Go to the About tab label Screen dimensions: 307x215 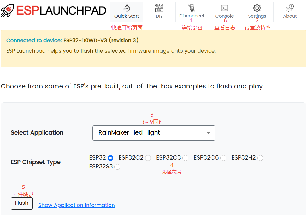(x=290, y=16)
